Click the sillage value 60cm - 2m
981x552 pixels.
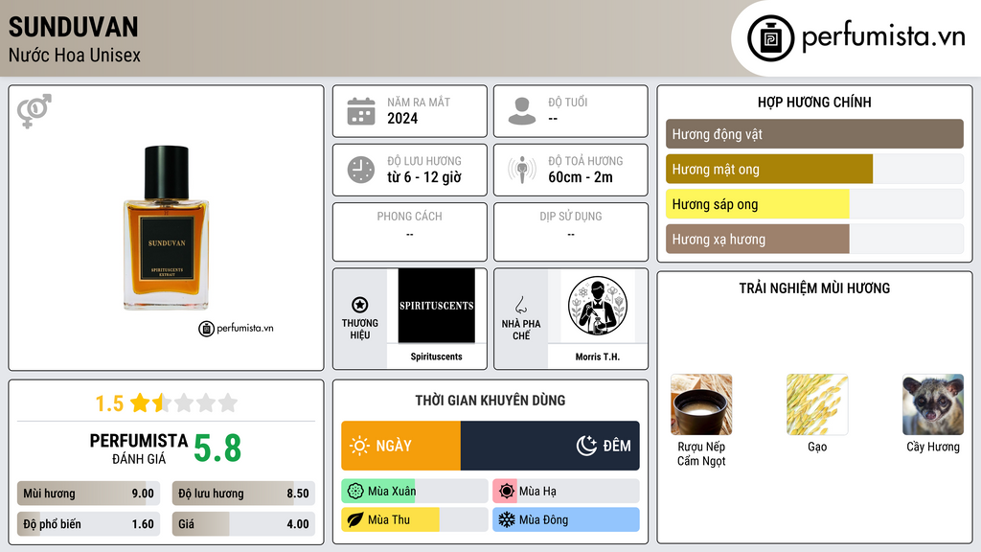pyautogui.click(x=581, y=177)
